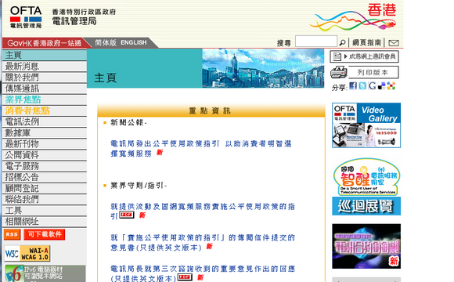The width and height of the screenshot is (454, 282).
Task: Open the 巡迴展覽 banner
Action: pos(366,206)
